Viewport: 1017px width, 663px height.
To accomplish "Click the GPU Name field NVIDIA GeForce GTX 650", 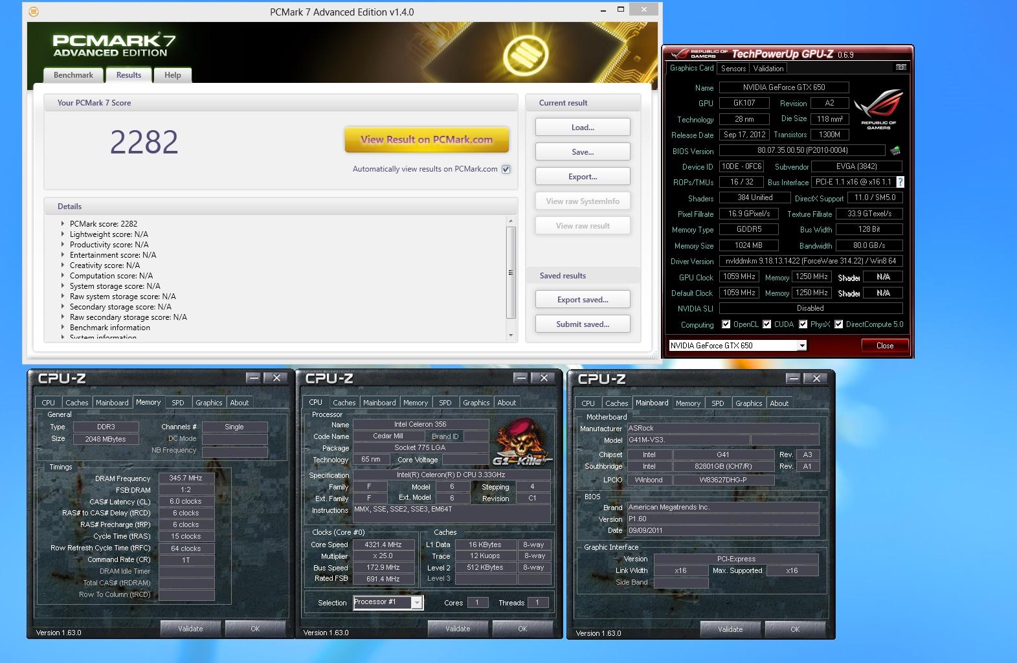I will click(784, 87).
